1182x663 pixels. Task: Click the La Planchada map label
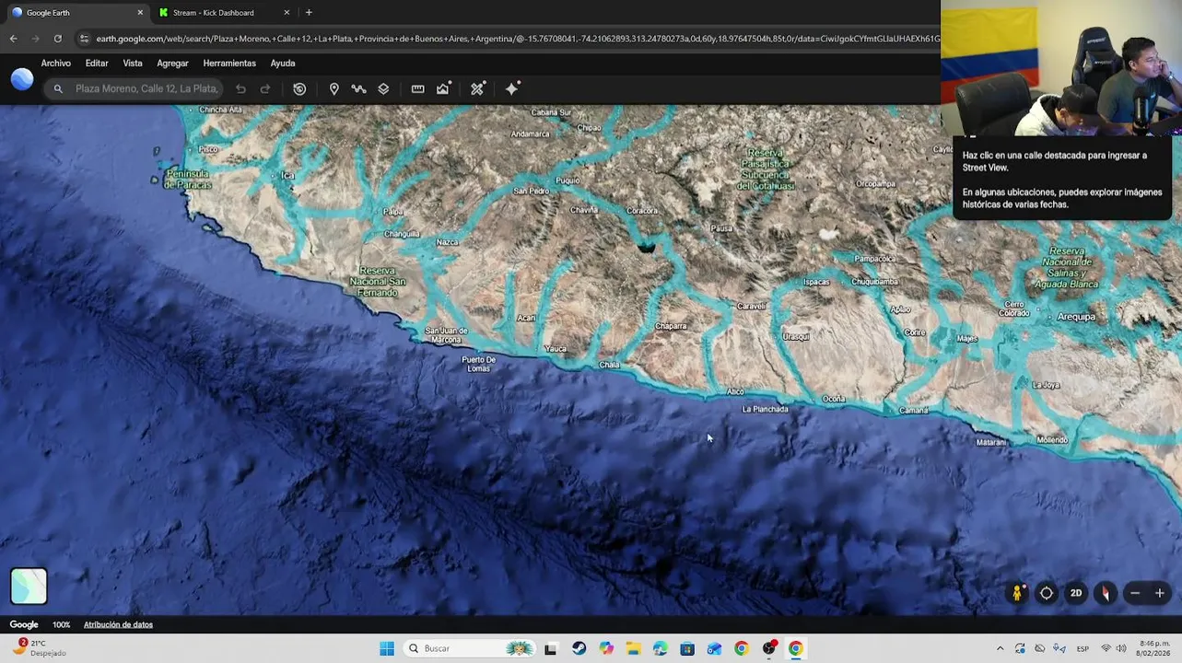[x=766, y=409]
